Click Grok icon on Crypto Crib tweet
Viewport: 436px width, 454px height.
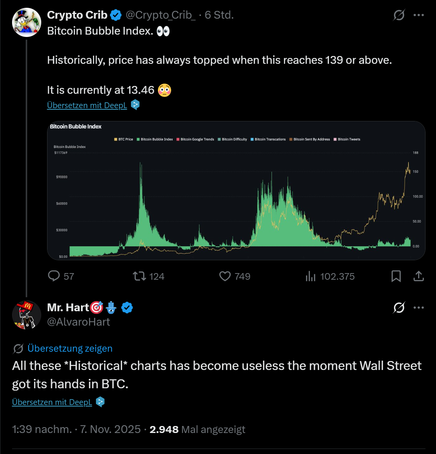(x=399, y=15)
